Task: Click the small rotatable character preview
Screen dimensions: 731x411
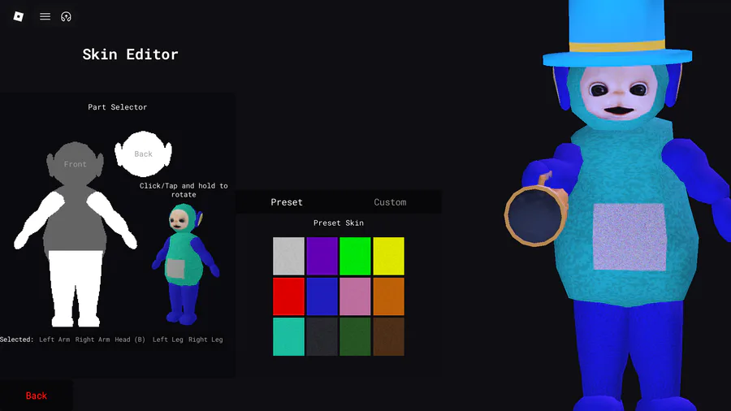Action: [x=185, y=264]
